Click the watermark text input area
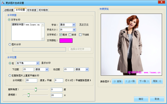The width and height of the screenshot is (167, 104). (26, 32)
